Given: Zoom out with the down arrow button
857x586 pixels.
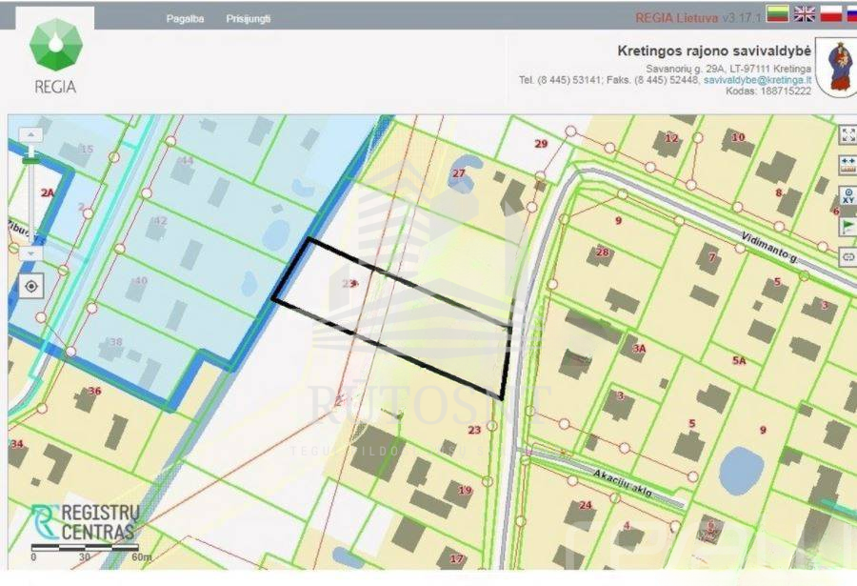Looking at the screenshot, I should point(30,253).
